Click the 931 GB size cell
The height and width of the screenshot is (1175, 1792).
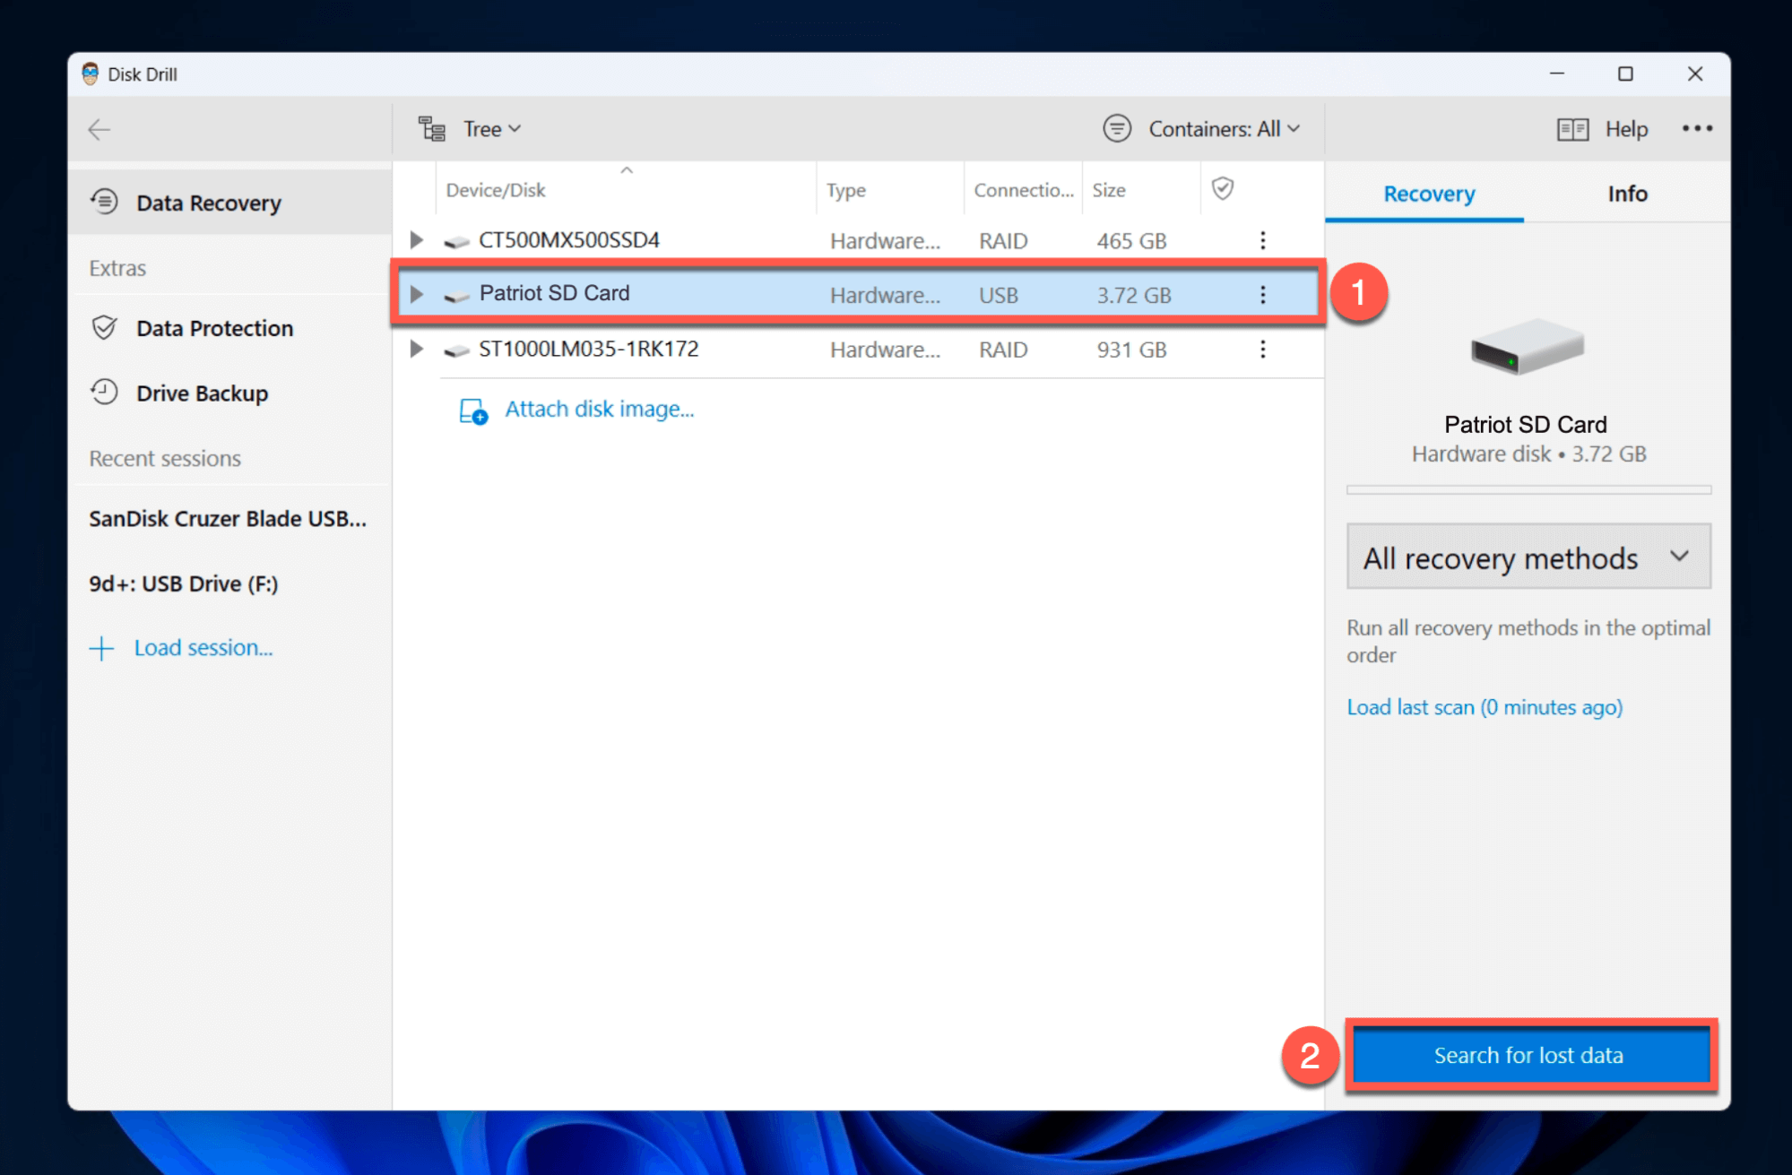[x=1131, y=350]
